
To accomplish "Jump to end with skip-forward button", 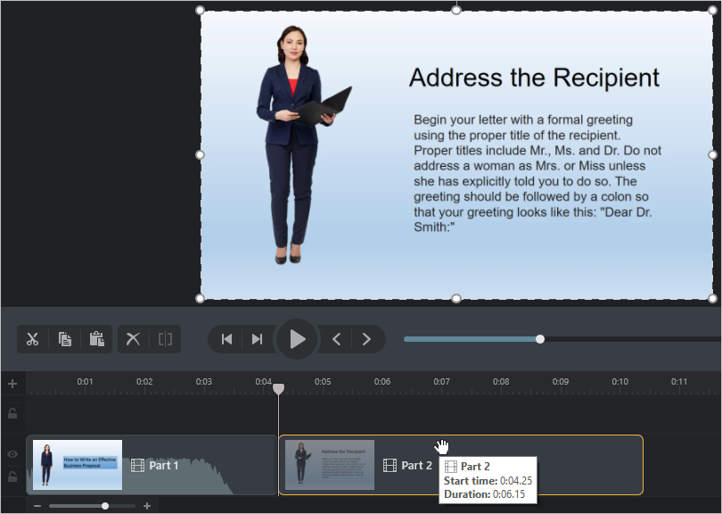I will (x=257, y=339).
